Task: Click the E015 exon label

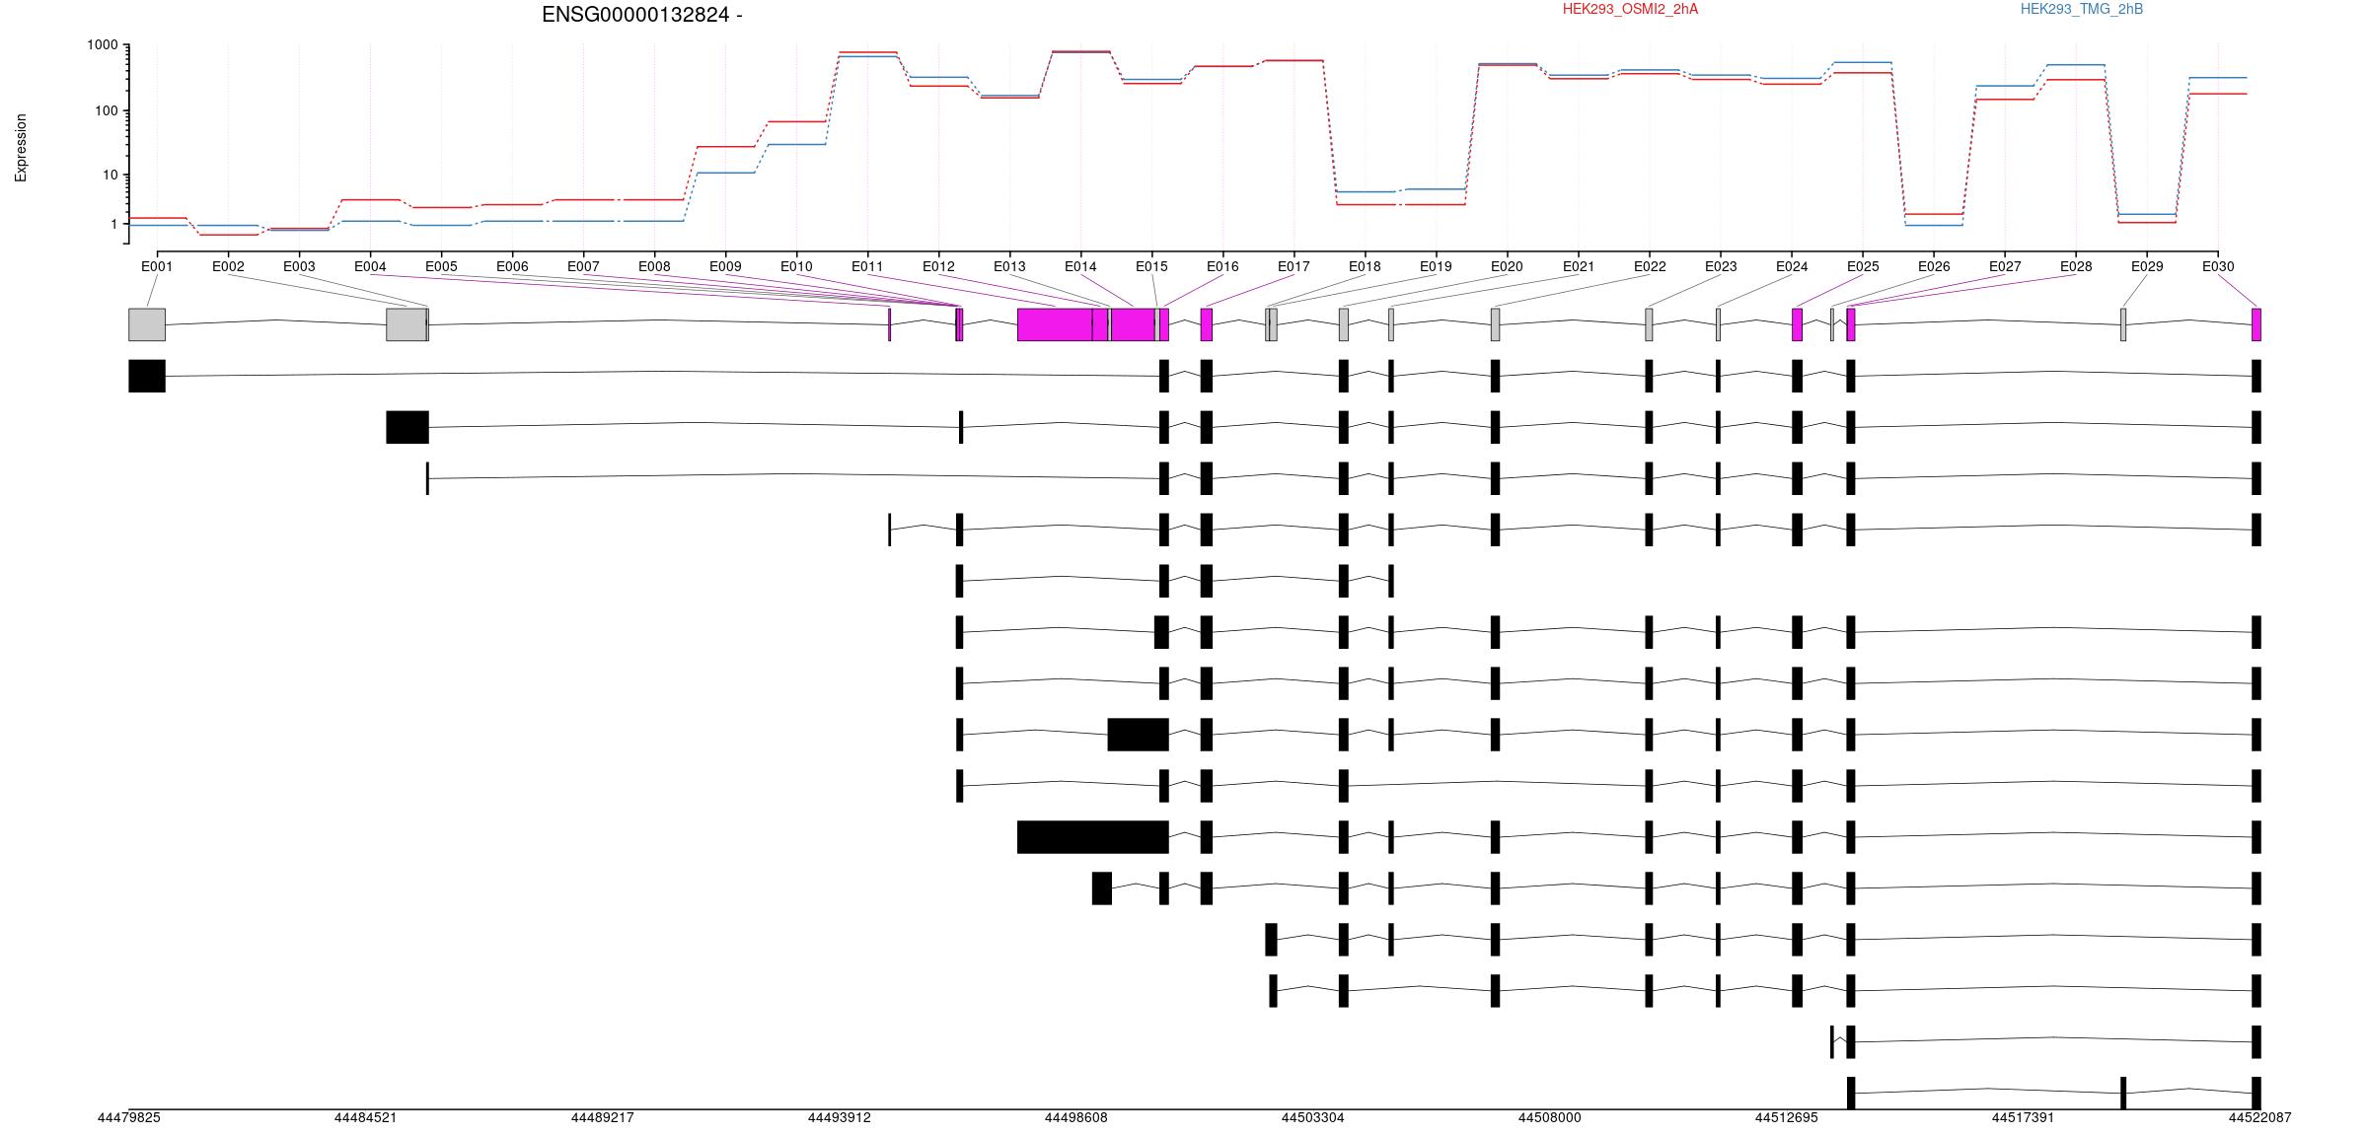Action: pyautogui.click(x=1151, y=266)
